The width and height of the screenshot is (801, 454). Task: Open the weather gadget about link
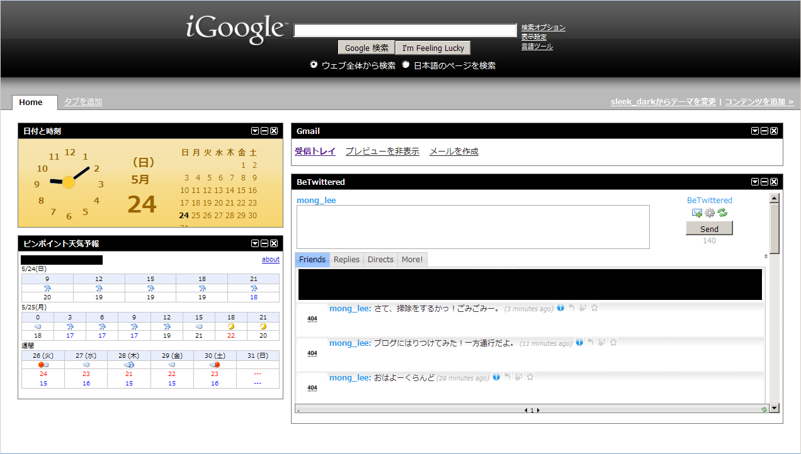tap(271, 259)
